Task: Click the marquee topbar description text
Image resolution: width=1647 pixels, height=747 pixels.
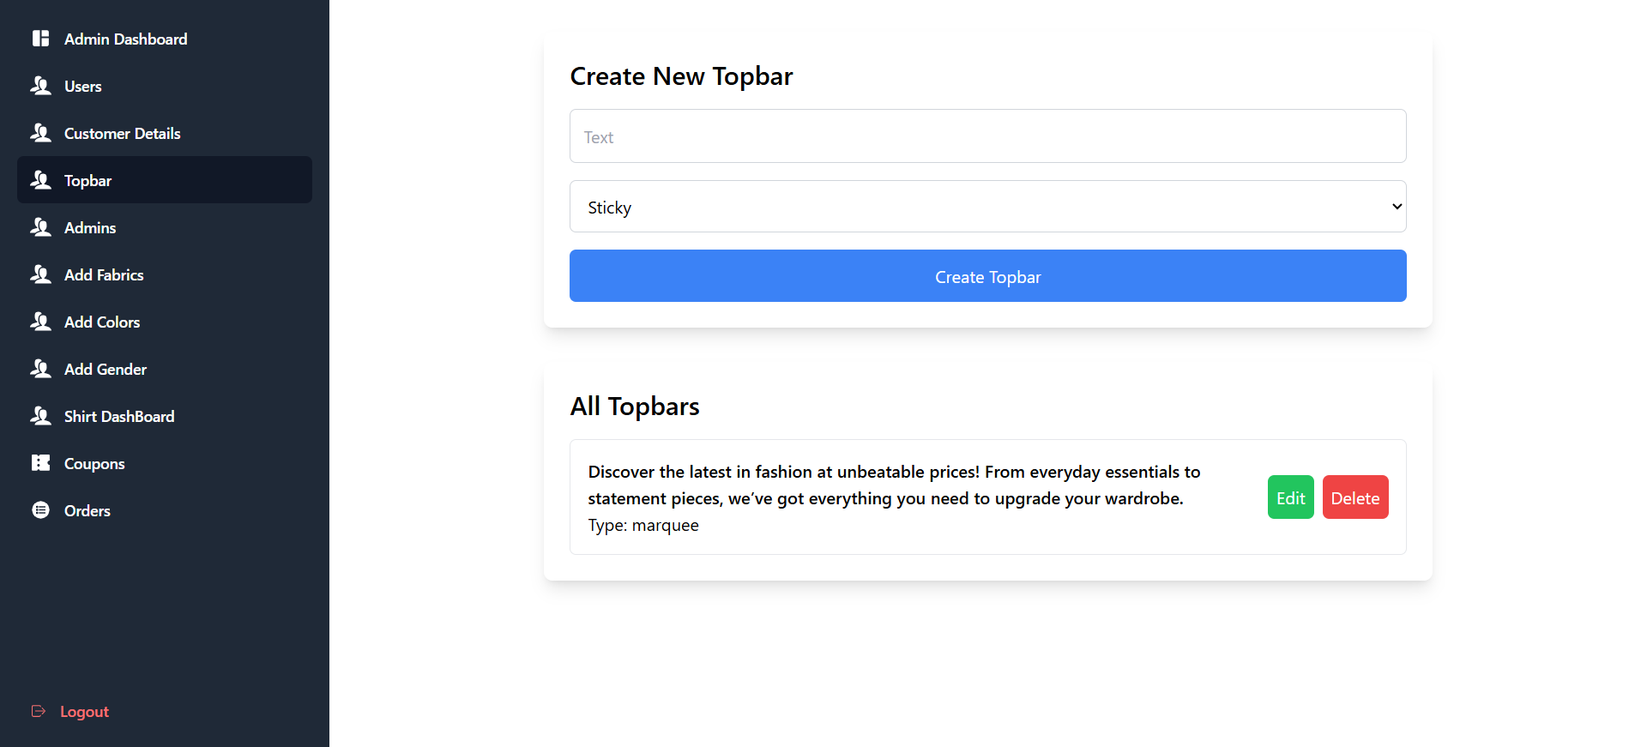Action: click(893, 485)
